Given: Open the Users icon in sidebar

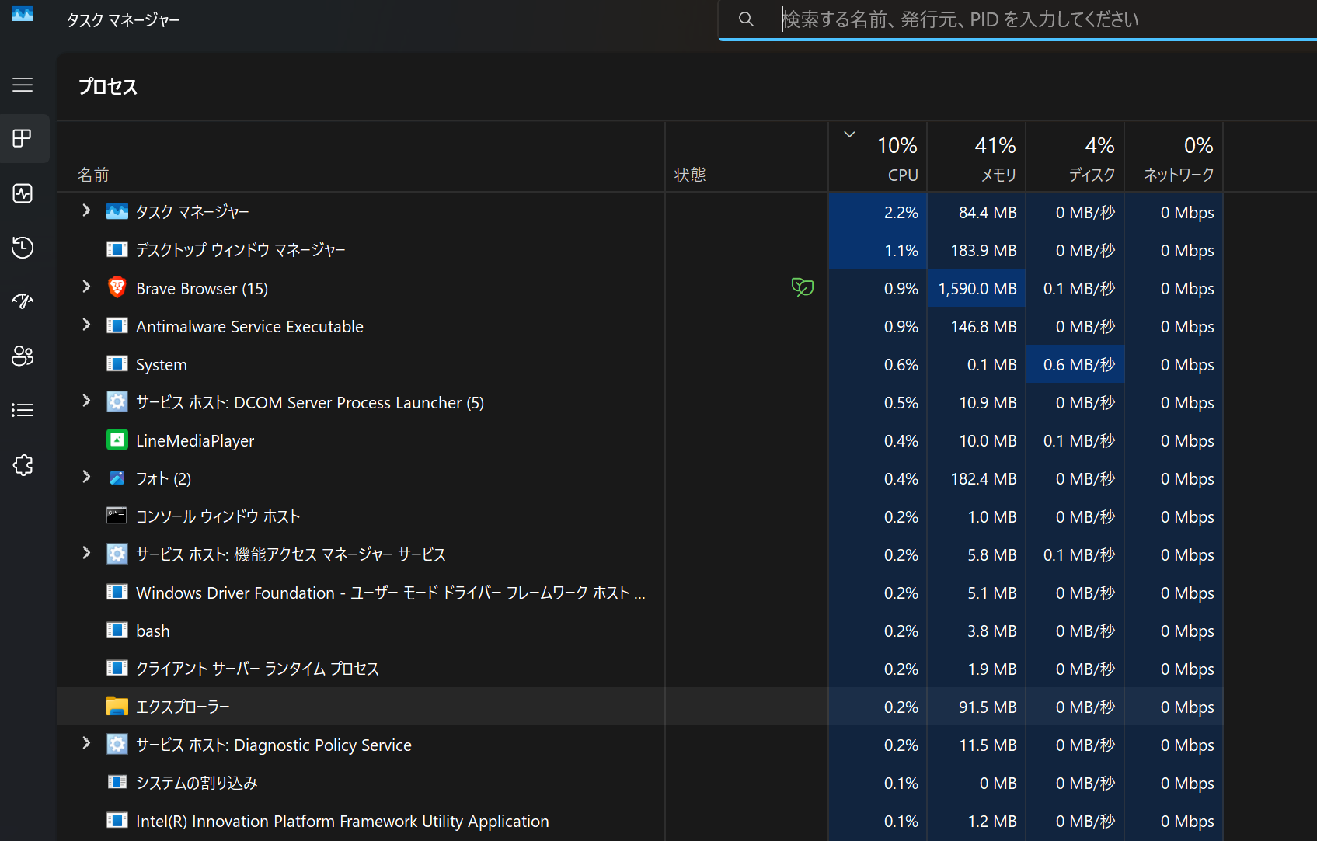Looking at the screenshot, I should (x=23, y=356).
